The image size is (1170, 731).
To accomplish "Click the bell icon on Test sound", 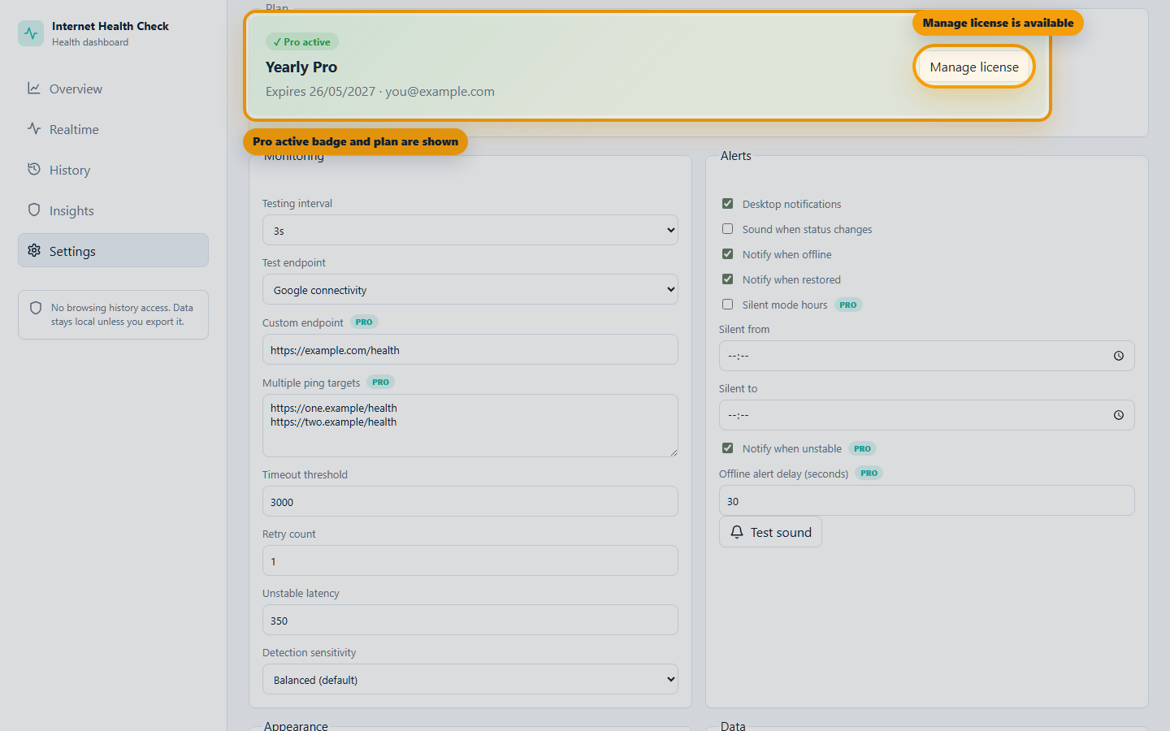I will tap(737, 532).
